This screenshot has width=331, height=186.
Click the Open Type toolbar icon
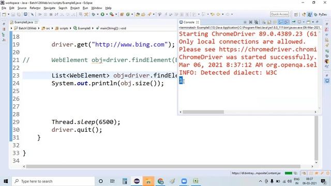point(138,14)
